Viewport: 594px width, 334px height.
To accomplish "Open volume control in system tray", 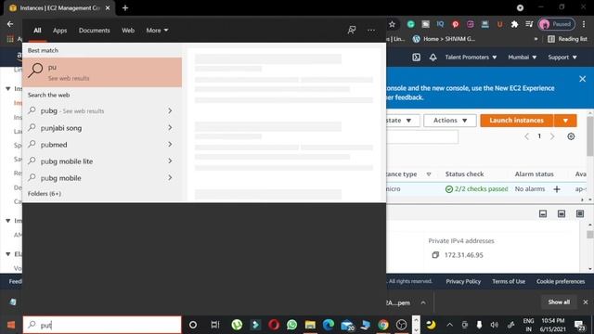I will [495, 325].
